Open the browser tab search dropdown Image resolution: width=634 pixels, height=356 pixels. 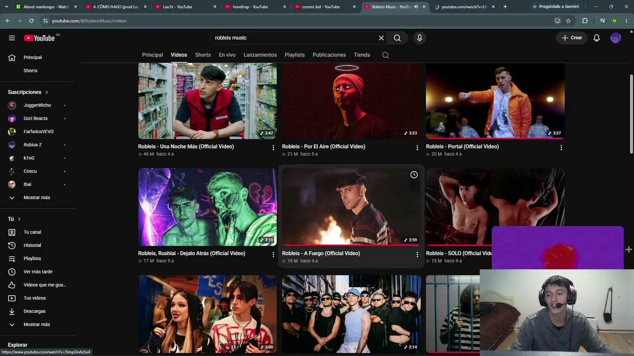(6, 7)
